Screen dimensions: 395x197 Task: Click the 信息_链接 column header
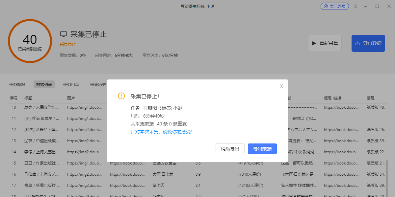click(x=333, y=98)
